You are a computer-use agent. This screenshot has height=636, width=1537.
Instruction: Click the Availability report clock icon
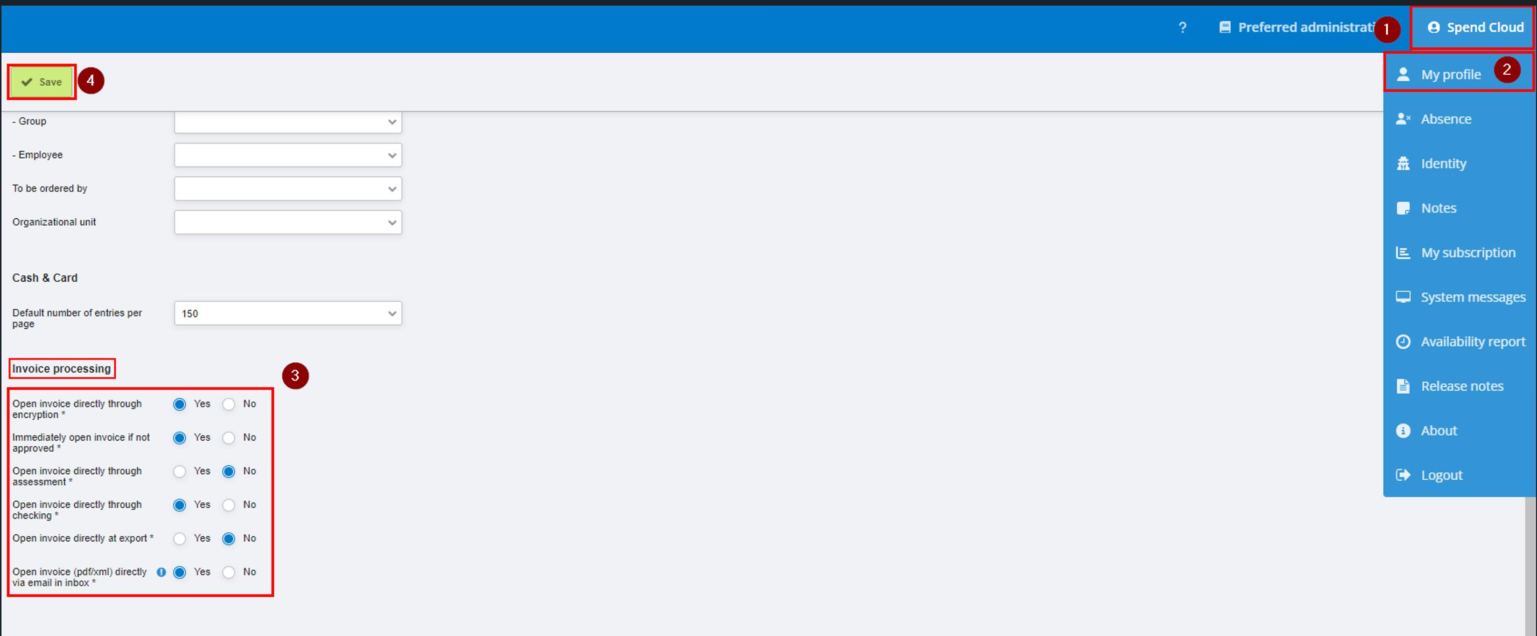pos(1403,341)
